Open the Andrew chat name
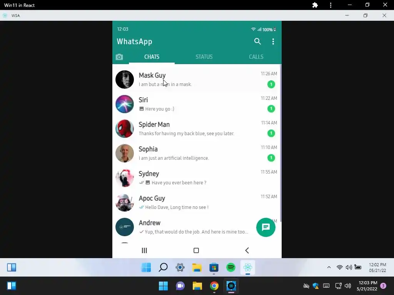Screen dimensions: 394x295 tap(150, 223)
